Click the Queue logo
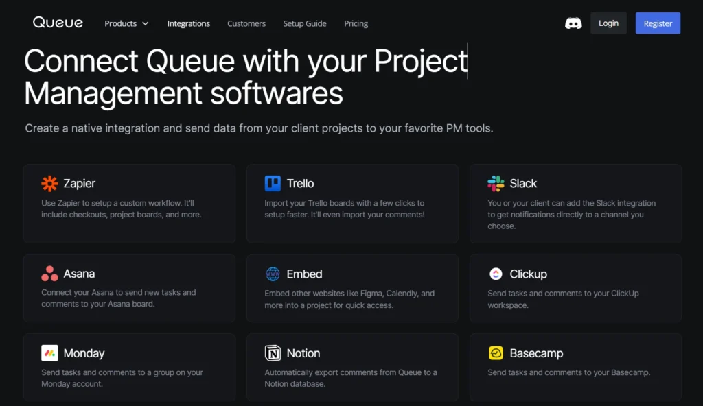 [x=58, y=22]
